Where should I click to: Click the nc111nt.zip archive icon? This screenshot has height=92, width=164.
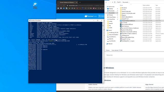pos(121,22)
